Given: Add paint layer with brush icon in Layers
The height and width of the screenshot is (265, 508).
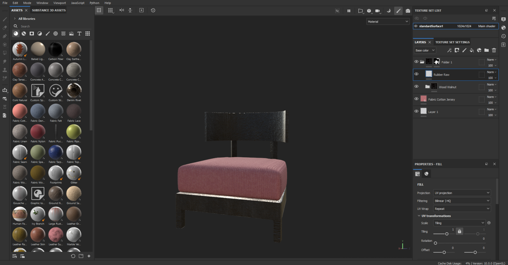Looking at the screenshot, I should [464, 50].
